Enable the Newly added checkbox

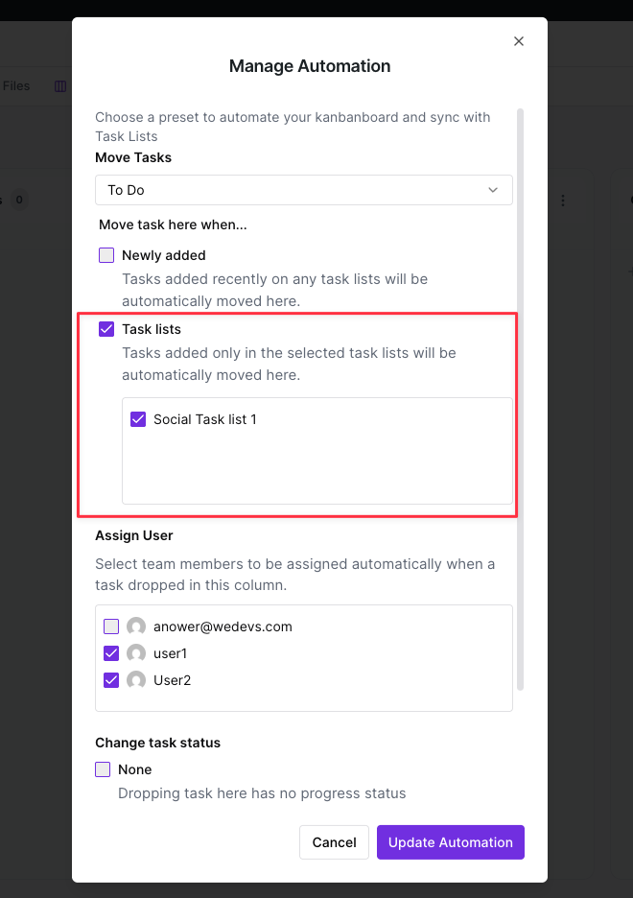click(107, 255)
